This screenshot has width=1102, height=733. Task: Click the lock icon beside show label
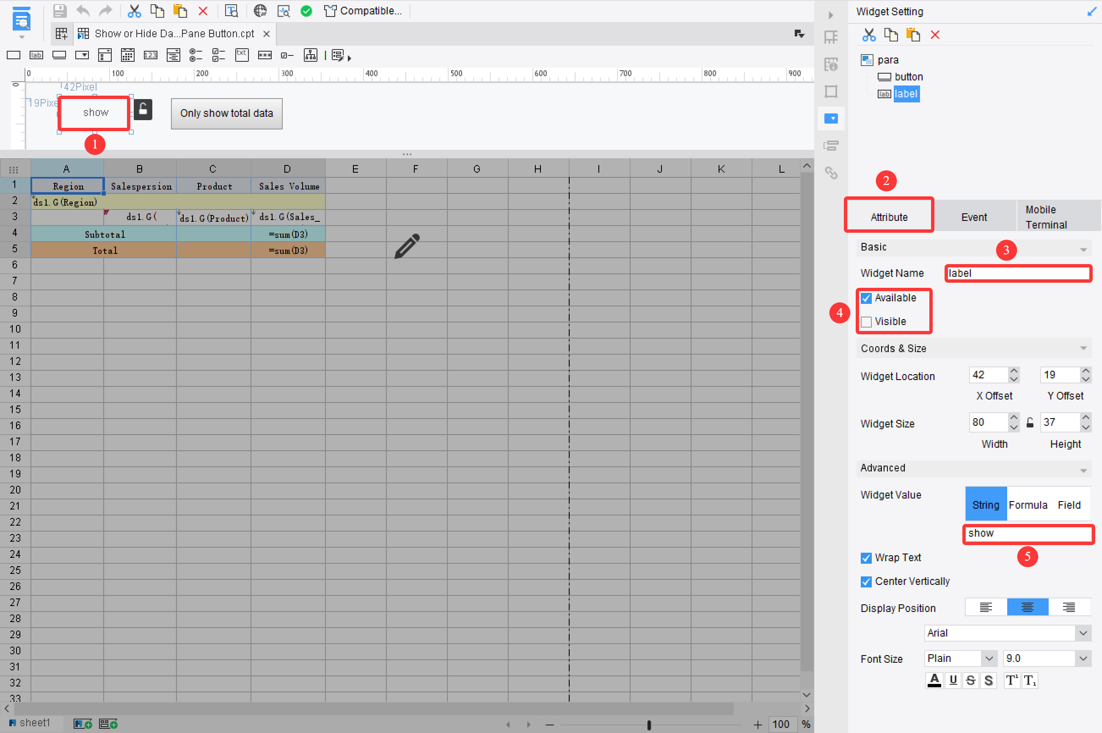click(x=143, y=109)
